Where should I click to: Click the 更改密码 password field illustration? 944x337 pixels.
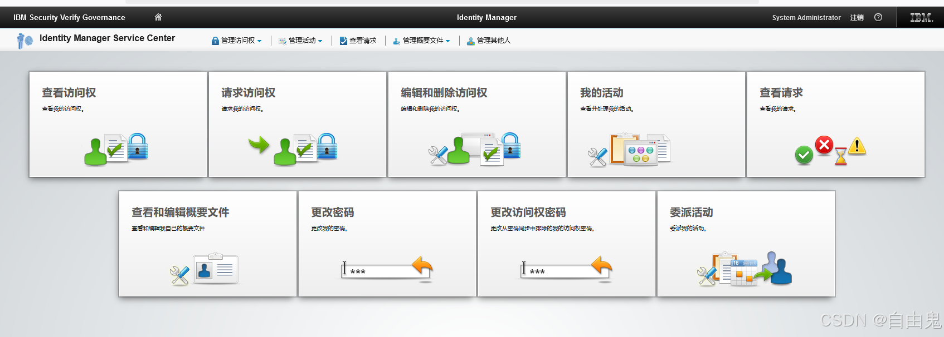(x=387, y=269)
